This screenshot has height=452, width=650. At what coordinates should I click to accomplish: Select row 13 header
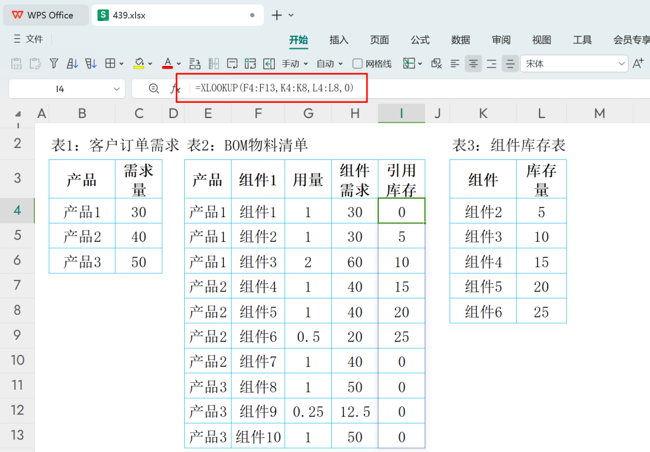17,435
